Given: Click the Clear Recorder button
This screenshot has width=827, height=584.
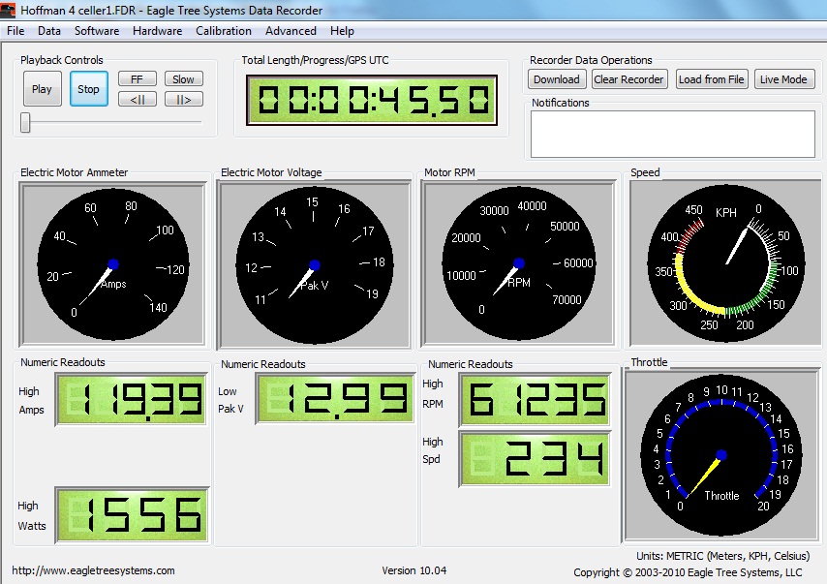Looking at the screenshot, I should point(628,79).
